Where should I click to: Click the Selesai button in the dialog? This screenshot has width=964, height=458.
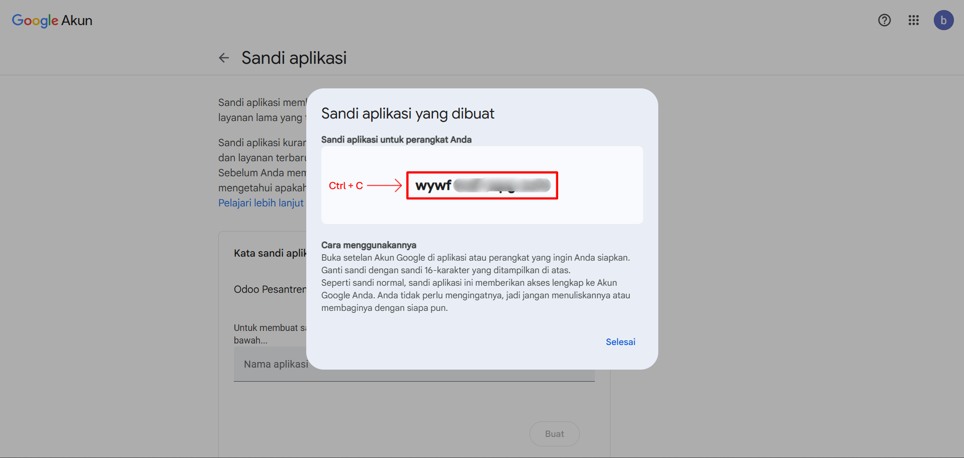click(x=620, y=342)
